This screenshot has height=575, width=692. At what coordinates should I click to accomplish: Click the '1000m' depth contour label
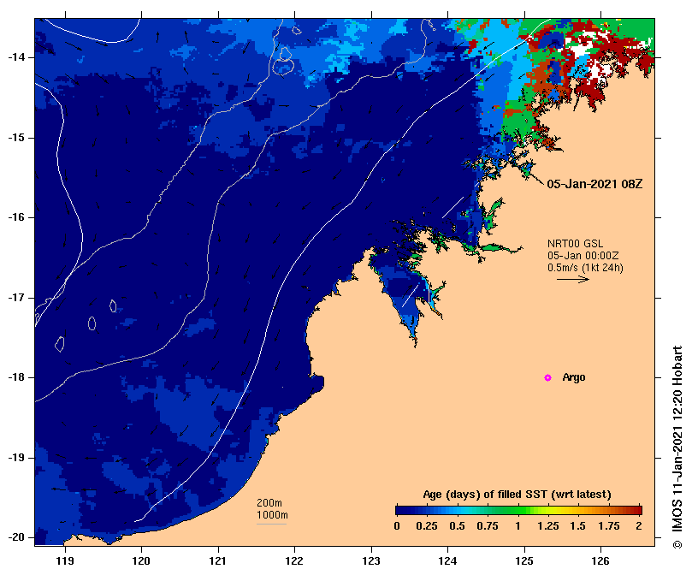[272, 515]
